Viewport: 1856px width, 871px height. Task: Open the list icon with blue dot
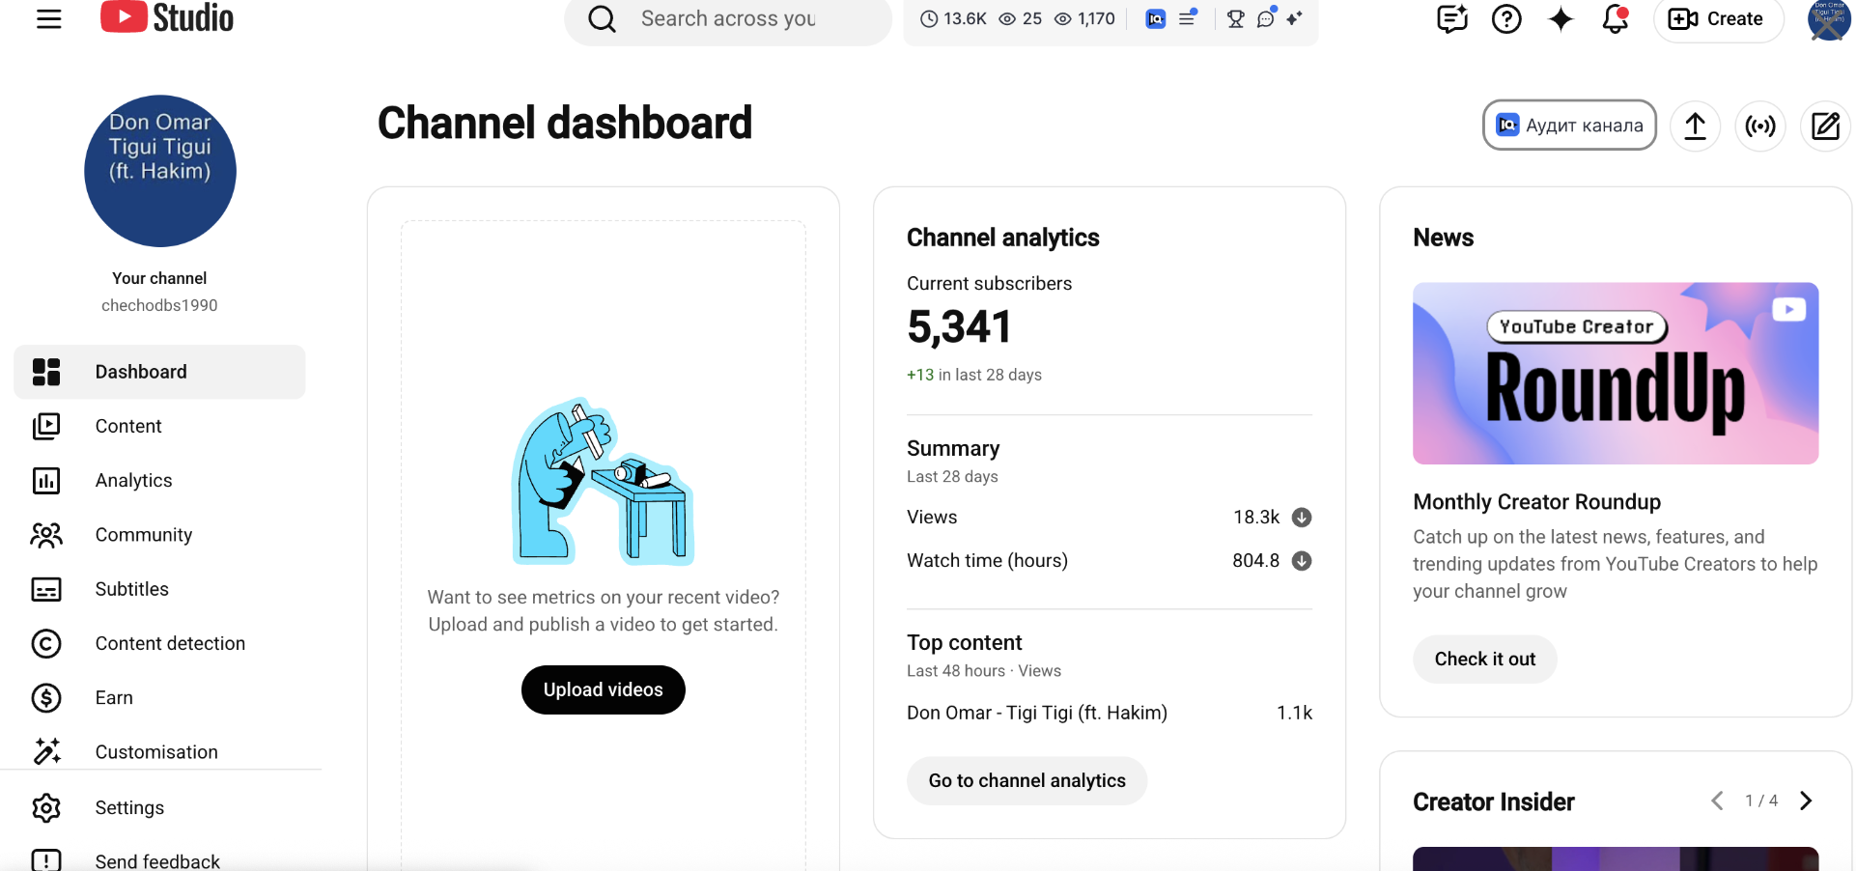tap(1188, 17)
